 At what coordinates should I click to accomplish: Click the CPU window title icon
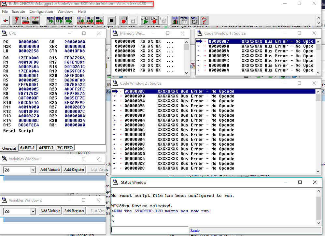click(x=5, y=33)
